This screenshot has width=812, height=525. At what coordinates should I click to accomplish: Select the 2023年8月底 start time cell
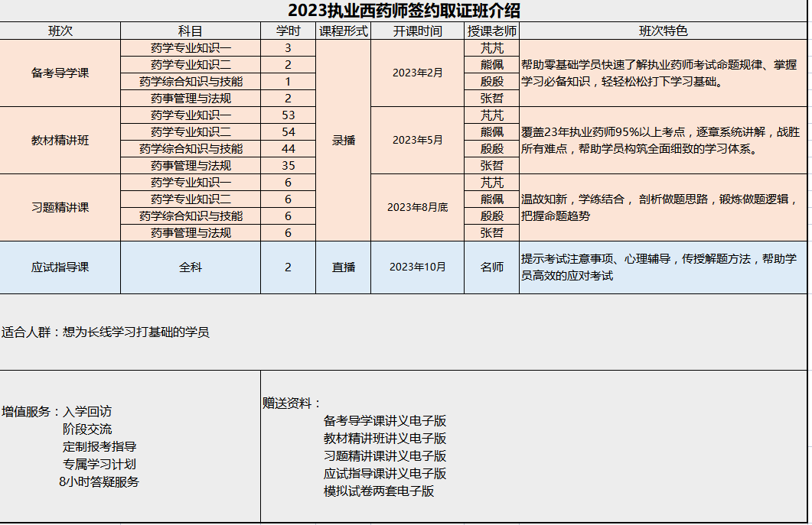417,208
